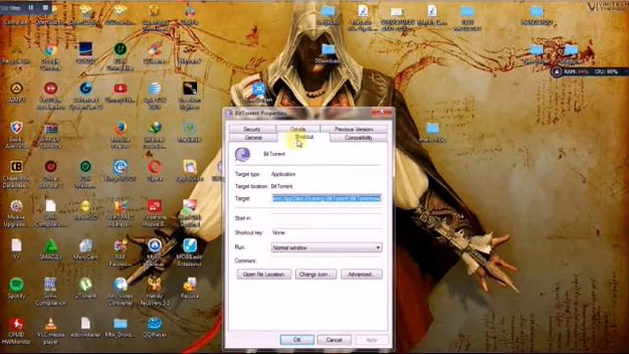Click the Change Icon button
Screen dimensions: 629x354
coord(315,274)
